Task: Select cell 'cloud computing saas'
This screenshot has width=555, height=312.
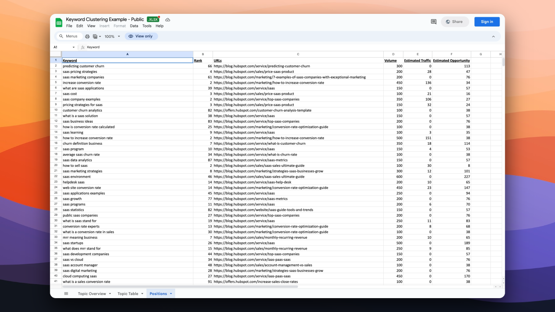Action: tap(127, 276)
